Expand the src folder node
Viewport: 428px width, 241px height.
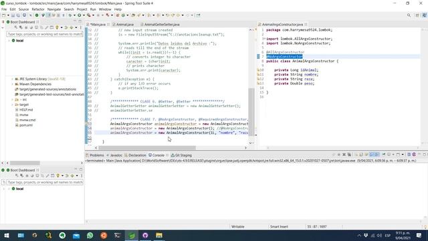click(12, 100)
